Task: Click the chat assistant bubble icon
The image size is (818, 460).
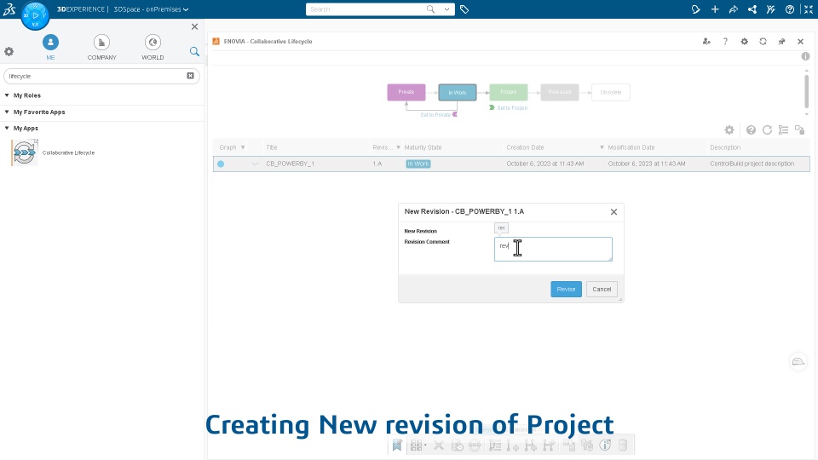Action: pyautogui.click(x=798, y=361)
